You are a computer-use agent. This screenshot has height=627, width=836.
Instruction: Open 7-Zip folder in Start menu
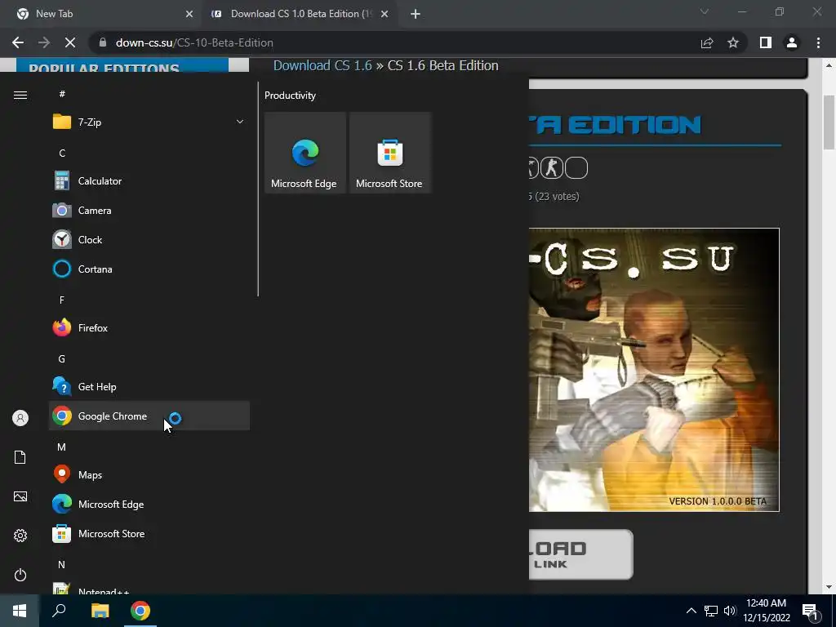[149, 122]
